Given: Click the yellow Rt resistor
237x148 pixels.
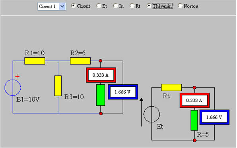Looking at the screenshot, I should (x=171, y=88).
